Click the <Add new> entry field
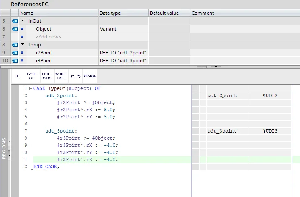Screen dimensions: 300x197 tap(49, 37)
